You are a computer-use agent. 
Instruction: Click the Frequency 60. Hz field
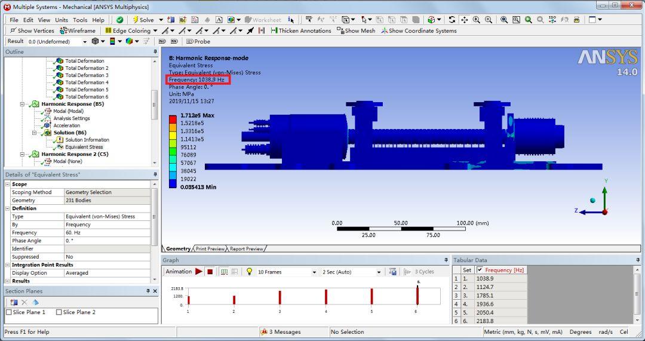[x=107, y=232]
